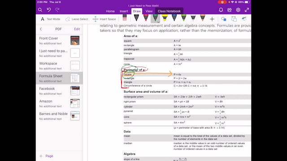287x161 pixels.
Task: Click the 'Data' heading
Action: [127, 131]
